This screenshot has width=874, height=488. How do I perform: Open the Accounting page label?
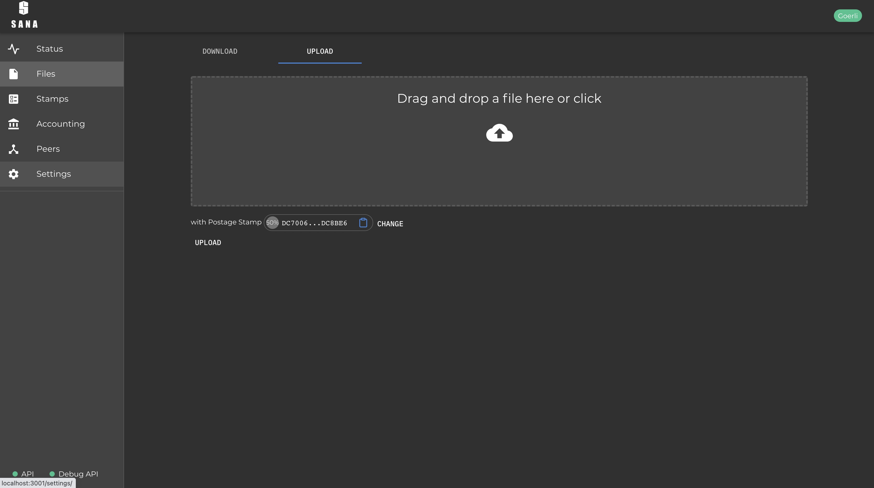click(x=60, y=124)
